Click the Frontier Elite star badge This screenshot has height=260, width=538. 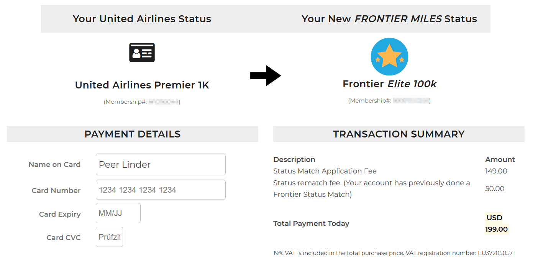(x=389, y=57)
